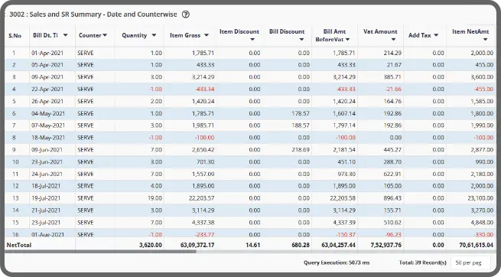
Task: Open the Bill Amt BeforeVat column filter arrow
Action: tap(347, 40)
